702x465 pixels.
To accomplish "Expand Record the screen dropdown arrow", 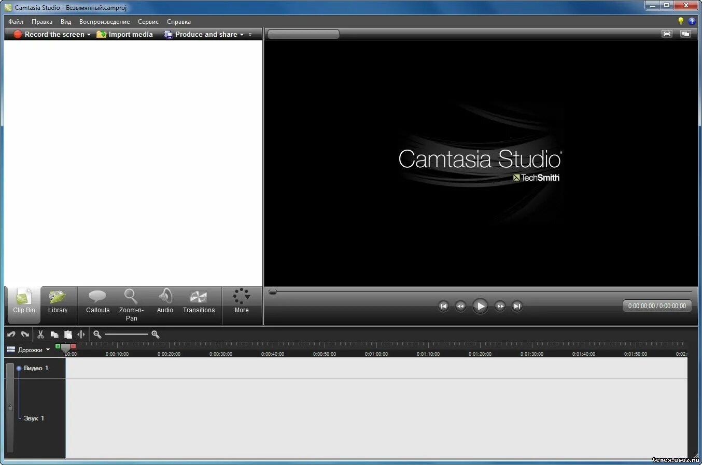I will (89, 35).
